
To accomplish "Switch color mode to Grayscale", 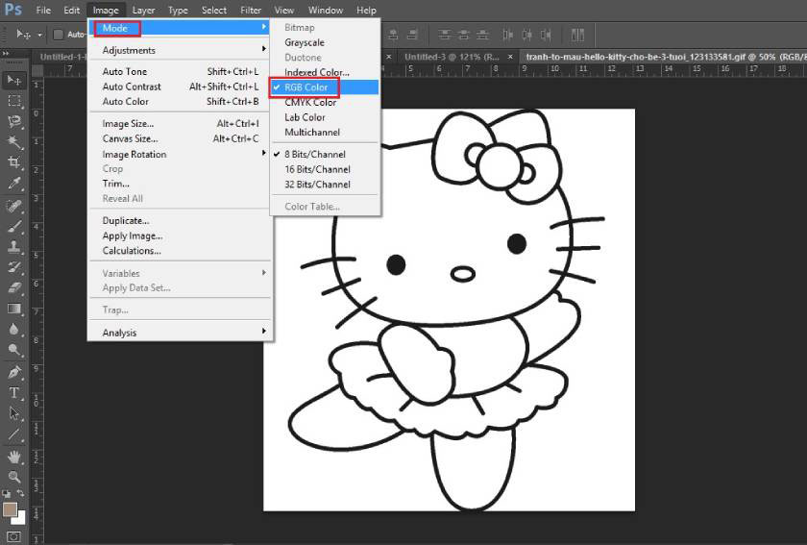I will 305,42.
